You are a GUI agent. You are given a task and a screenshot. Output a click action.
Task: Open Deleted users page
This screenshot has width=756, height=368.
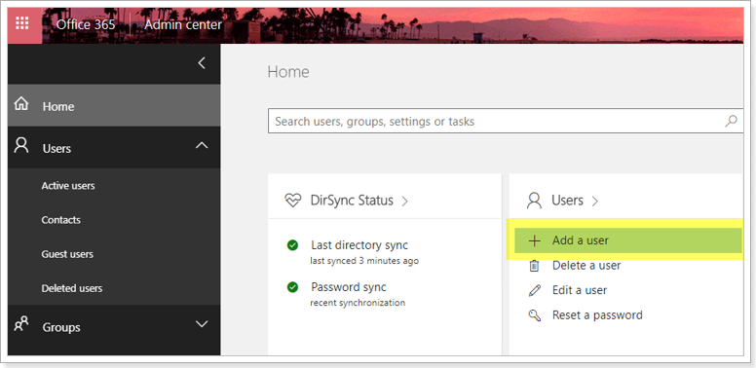point(72,288)
